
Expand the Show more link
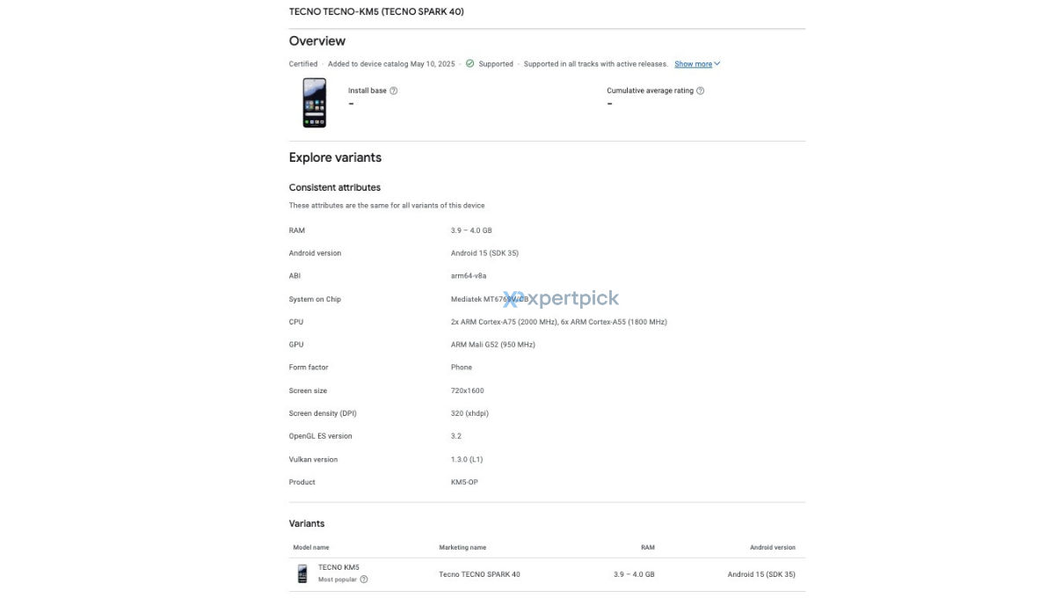693,64
